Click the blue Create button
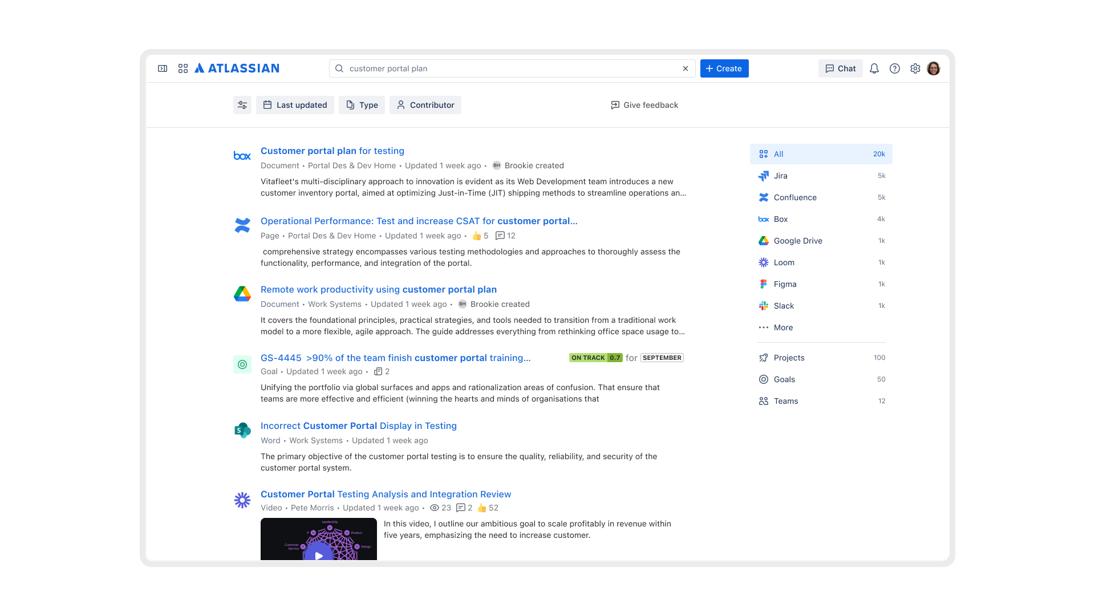The image size is (1095, 616). click(x=724, y=68)
